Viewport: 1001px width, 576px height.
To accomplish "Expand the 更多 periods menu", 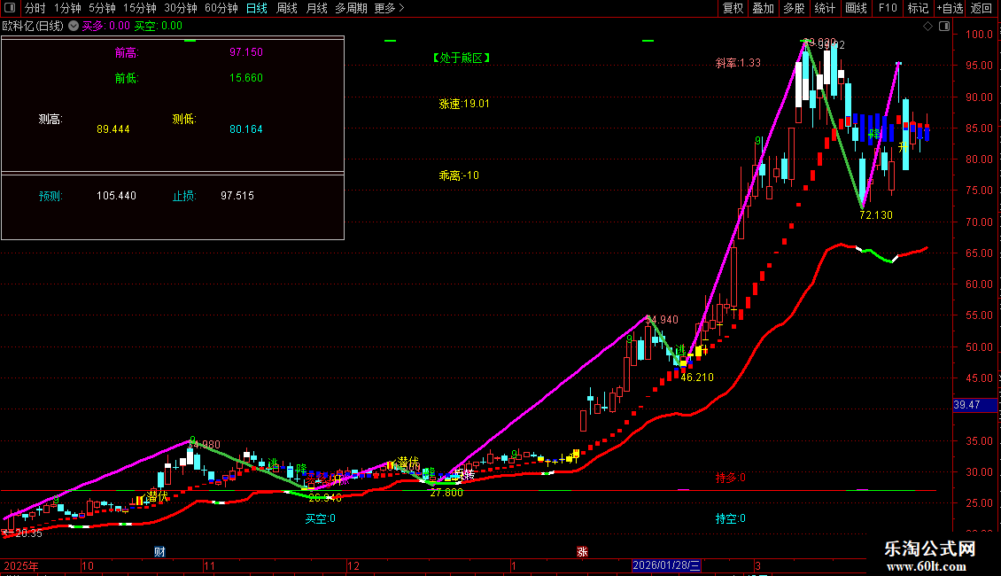I will 389,8.
